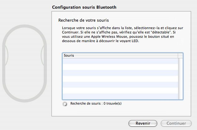Select the first blue row in Souris list

point(120,61)
